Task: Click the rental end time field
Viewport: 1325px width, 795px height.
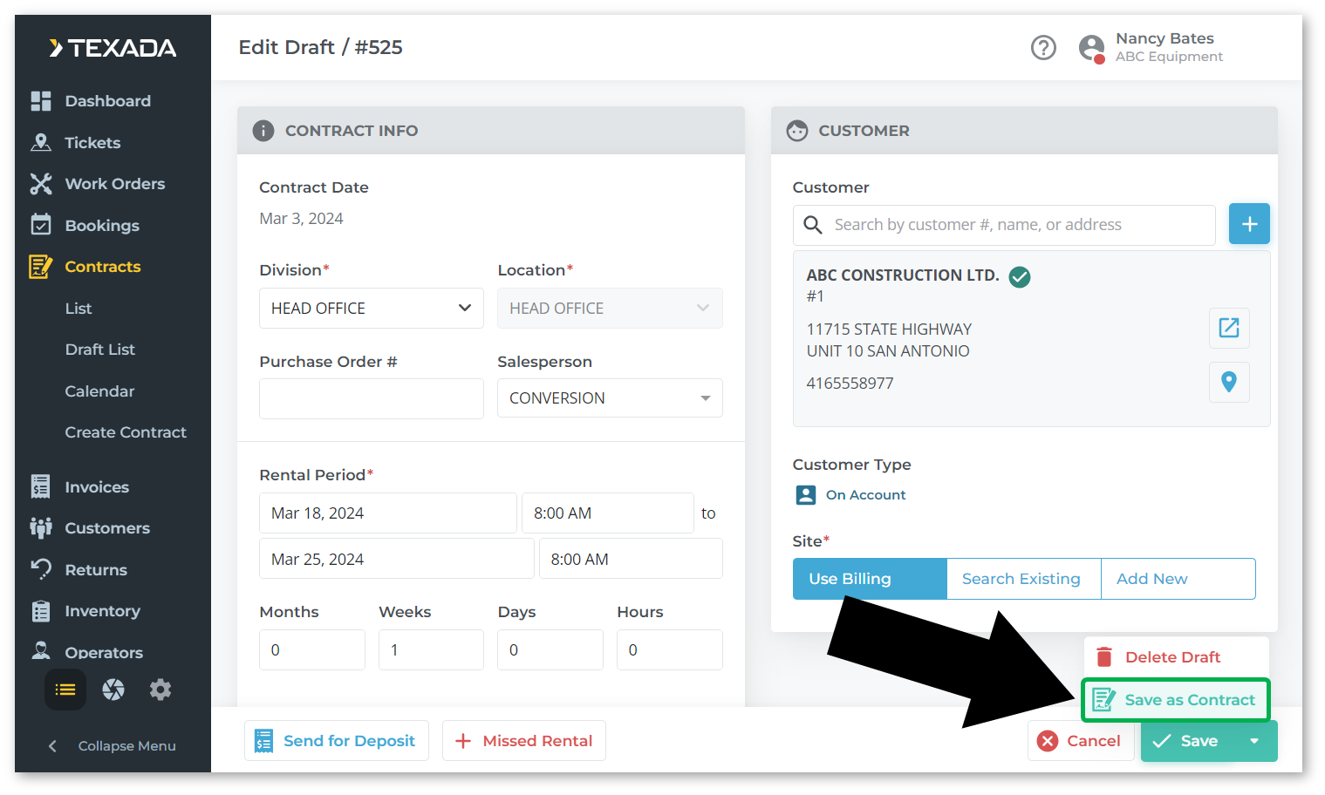Action: 631,559
